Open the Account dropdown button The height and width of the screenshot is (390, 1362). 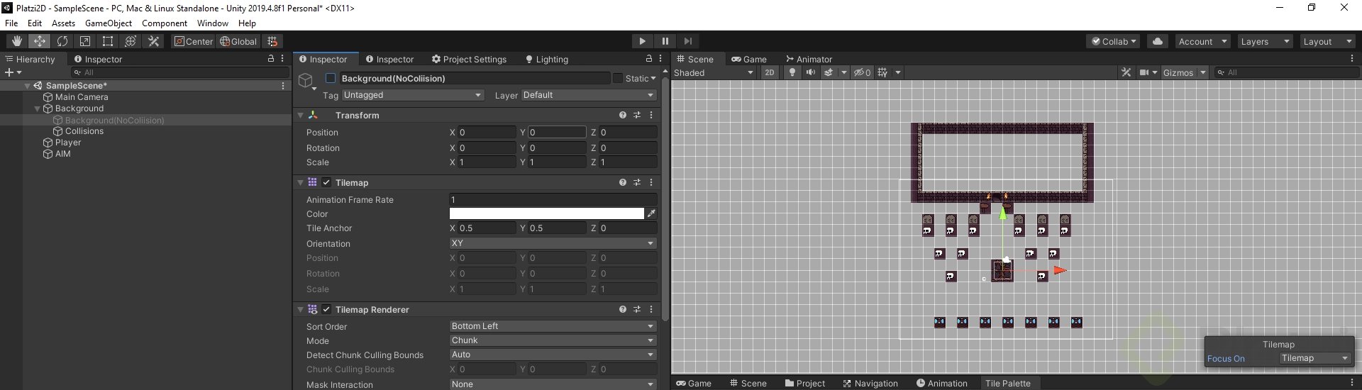click(x=1202, y=41)
